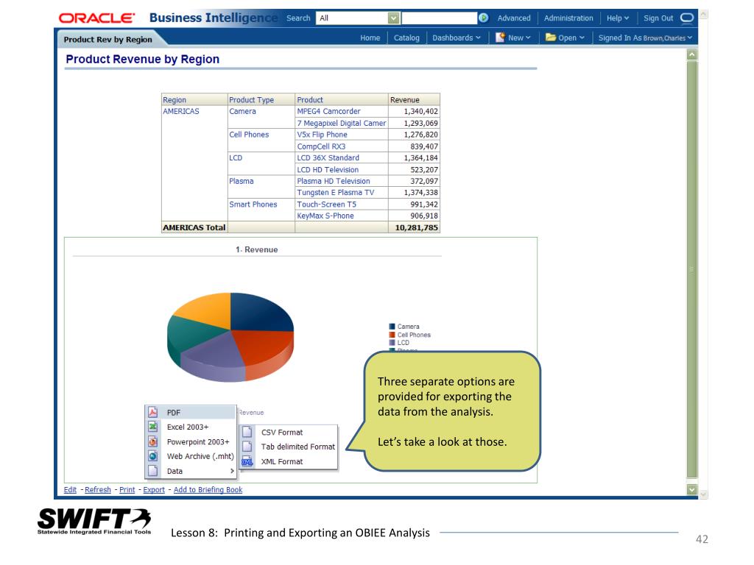Select Tab delimited Format option

(x=289, y=447)
